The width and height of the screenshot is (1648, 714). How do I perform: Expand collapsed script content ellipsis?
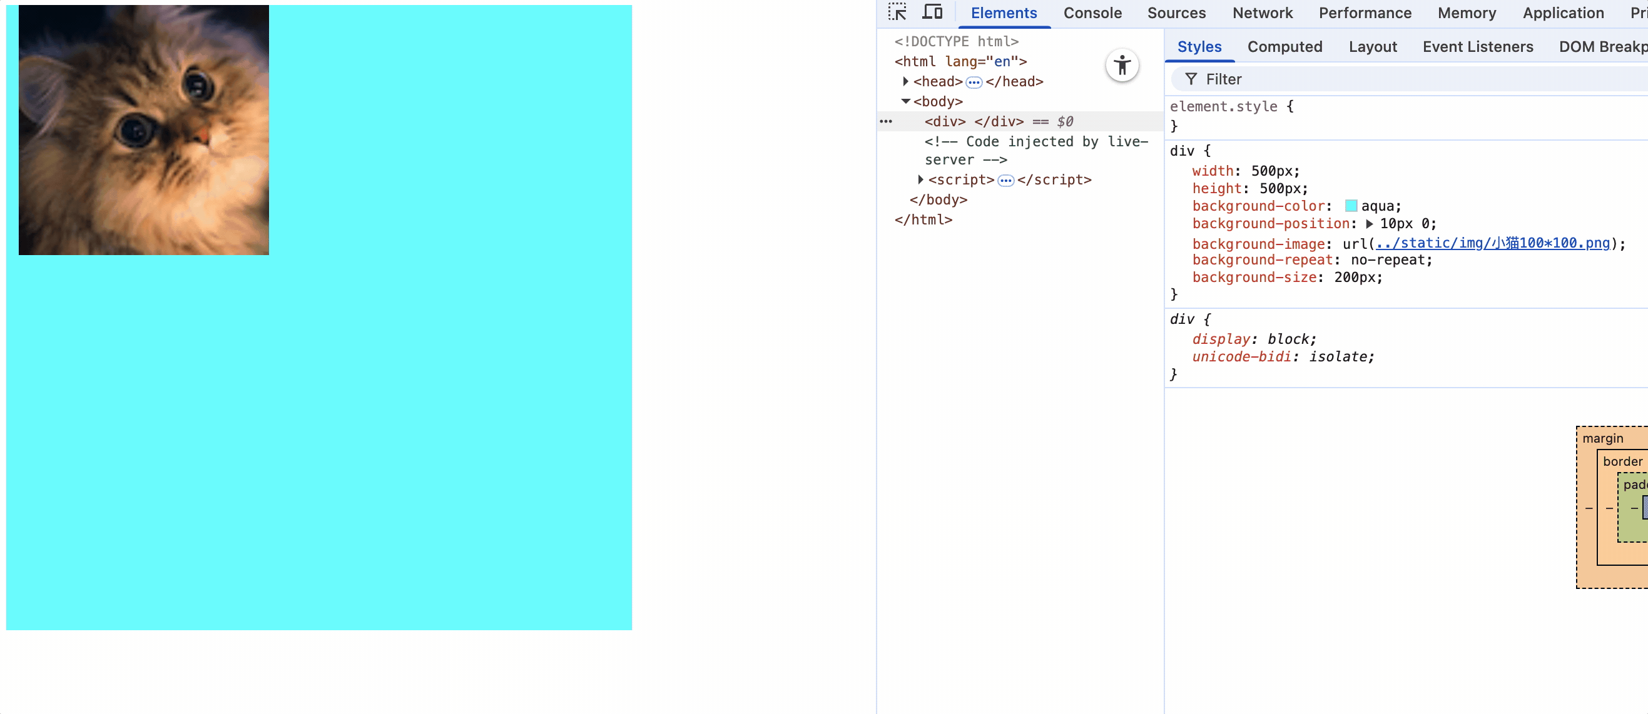pos(1005,180)
